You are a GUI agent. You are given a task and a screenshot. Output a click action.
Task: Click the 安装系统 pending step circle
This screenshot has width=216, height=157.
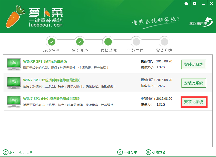pyautogui.click(x=164, y=42)
